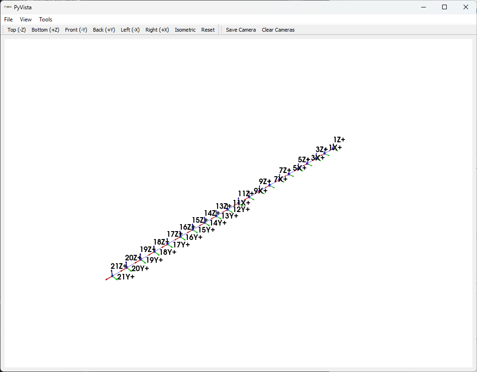Click the axis label 1Z+
The height and width of the screenshot is (372, 477).
(x=340, y=139)
